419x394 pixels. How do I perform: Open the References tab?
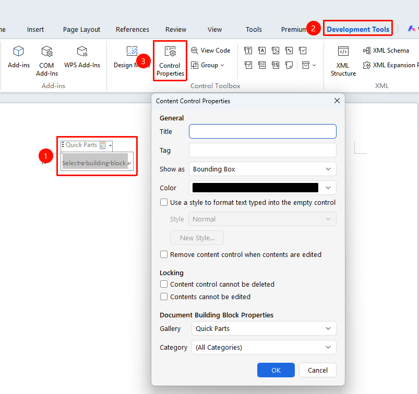[132, 29]
